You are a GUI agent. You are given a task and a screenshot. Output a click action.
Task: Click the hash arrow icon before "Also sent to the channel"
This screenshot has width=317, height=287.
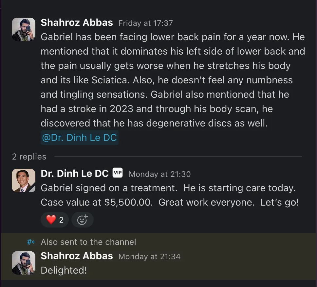pos(31,242)
